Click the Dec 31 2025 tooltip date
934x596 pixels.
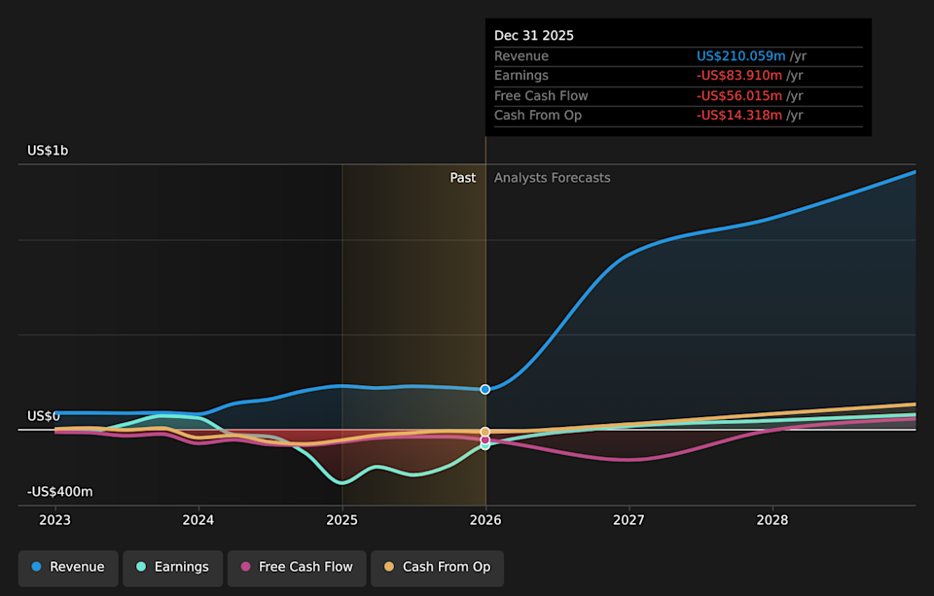coord(533,36)
